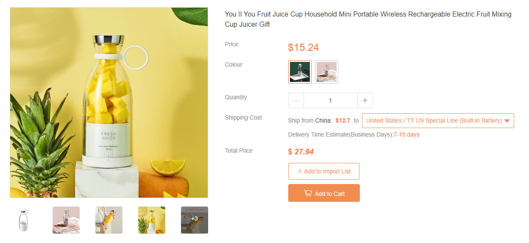The image size is (529, 243).
Task: Click the 7-15 days delivery estimate
Action: point(406,135)
